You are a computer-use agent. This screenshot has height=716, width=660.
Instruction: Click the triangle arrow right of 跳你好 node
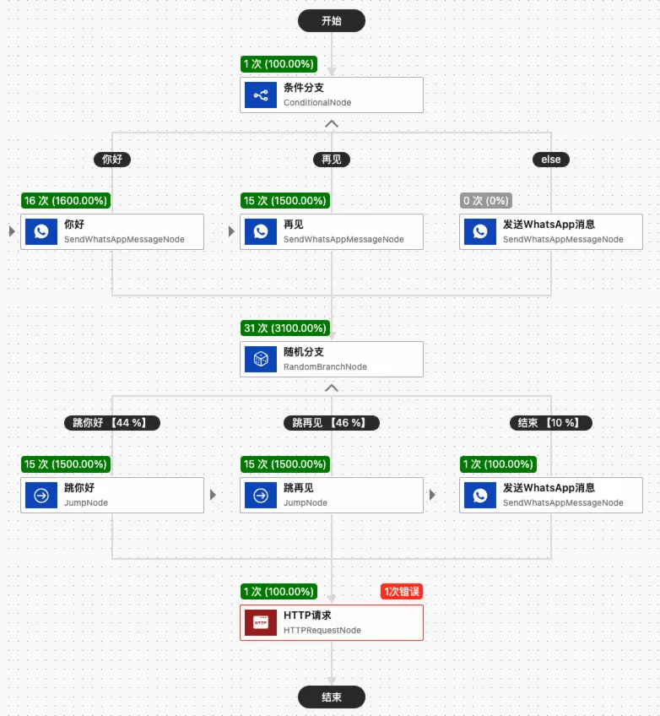(214, 495)
